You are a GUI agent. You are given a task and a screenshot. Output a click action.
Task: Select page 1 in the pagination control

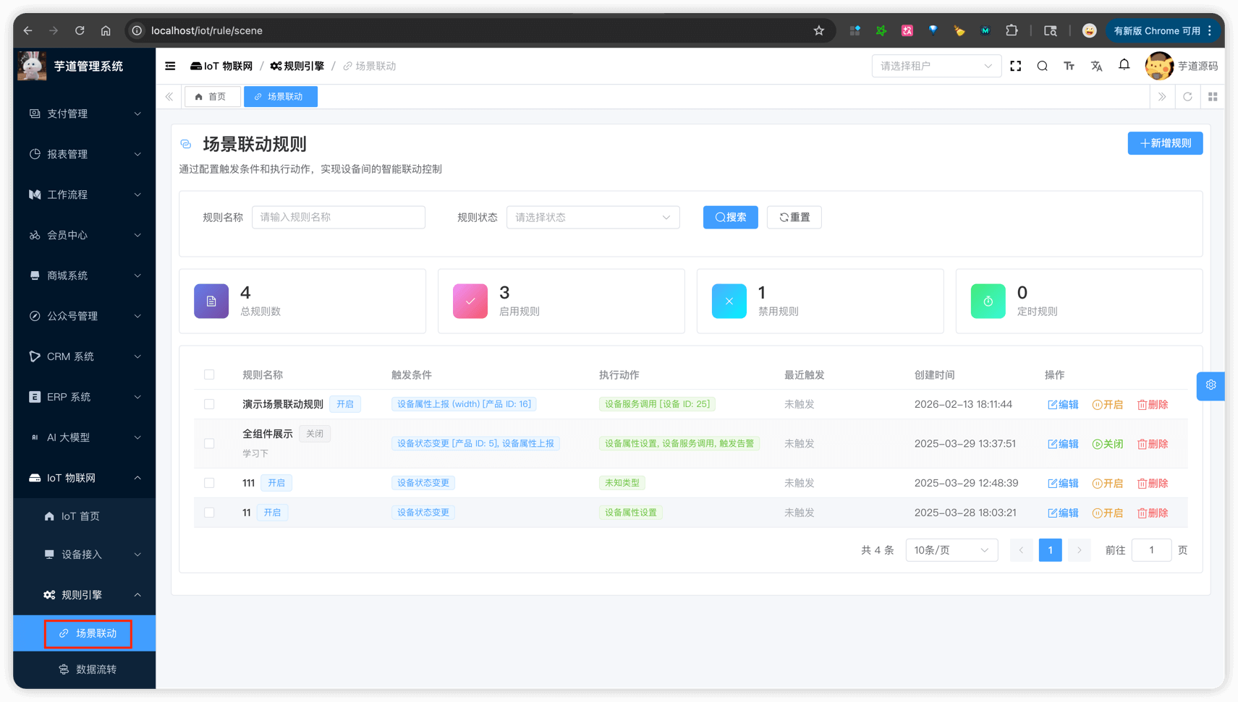click(x=1050, y=549)
